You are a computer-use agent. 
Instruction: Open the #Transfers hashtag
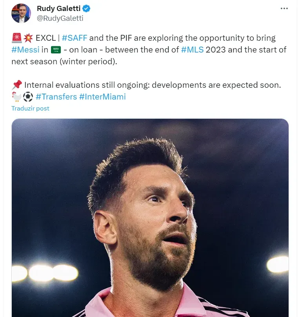(56, 96)
